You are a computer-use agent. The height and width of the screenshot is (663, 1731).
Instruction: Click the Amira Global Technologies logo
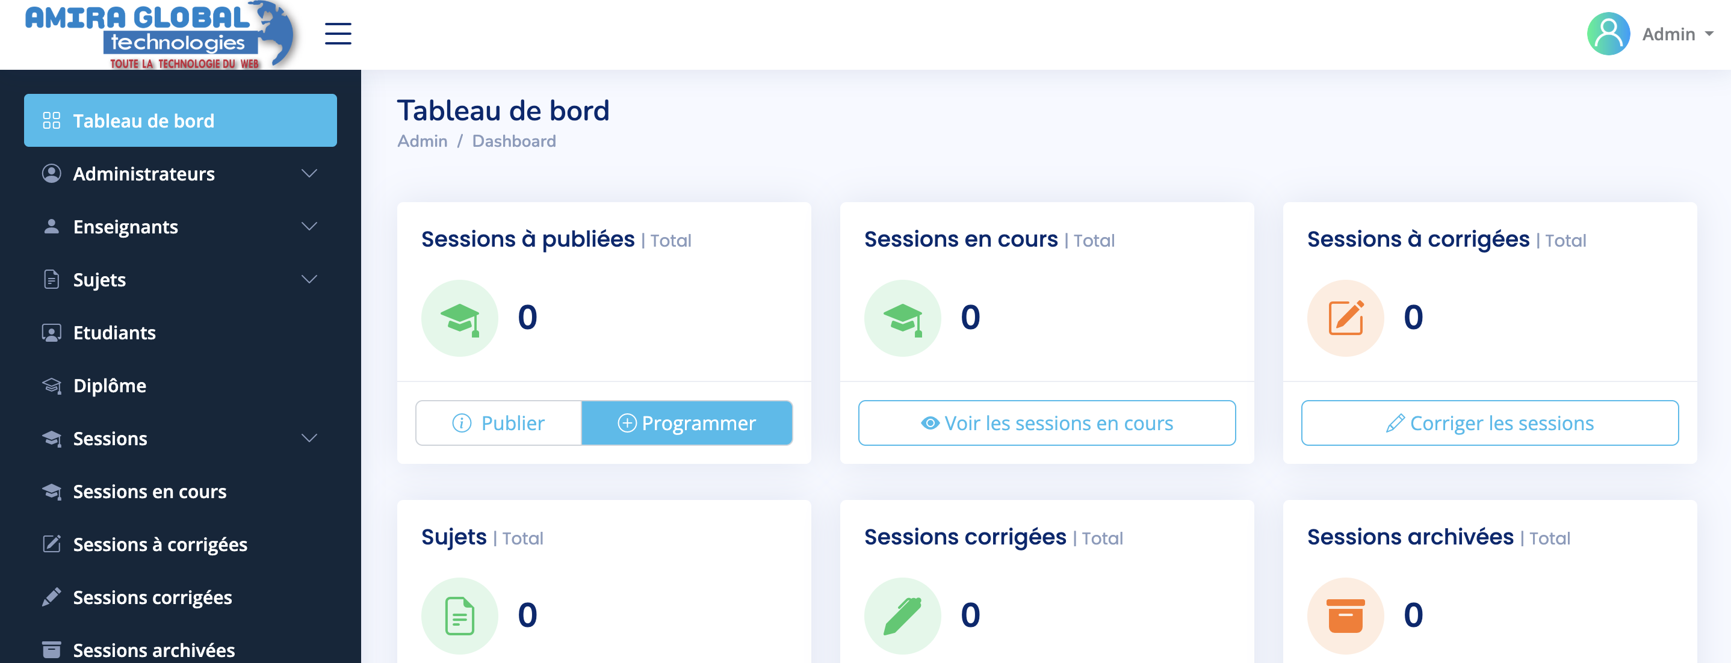coord(159,35)
